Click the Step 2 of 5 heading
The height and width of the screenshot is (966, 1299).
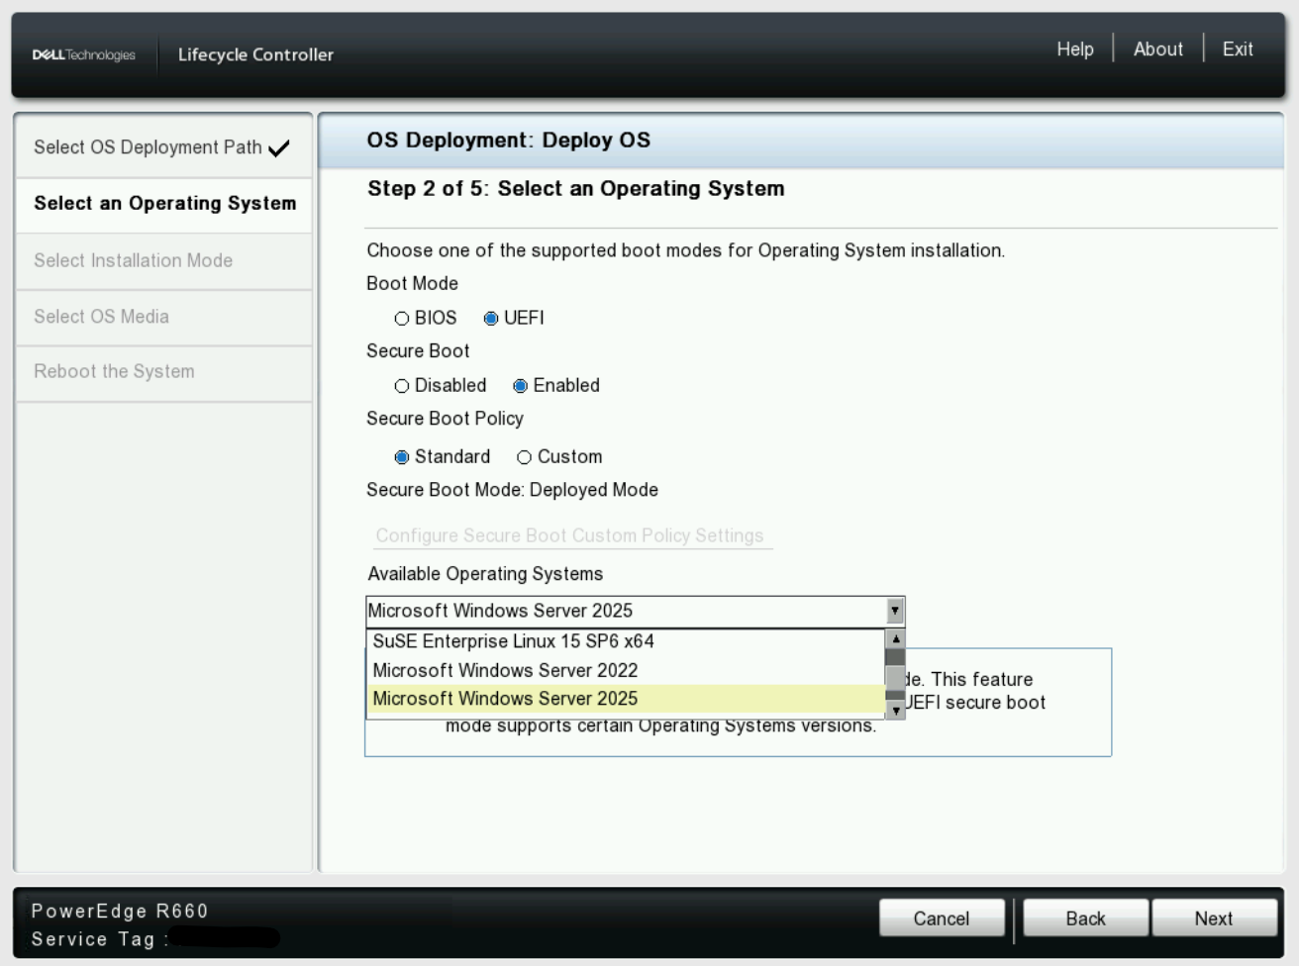(x=576, y=189)
